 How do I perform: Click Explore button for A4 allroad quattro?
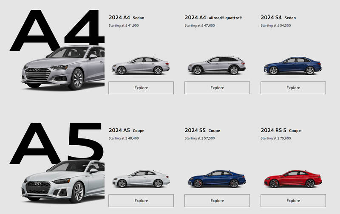point(217,88)
